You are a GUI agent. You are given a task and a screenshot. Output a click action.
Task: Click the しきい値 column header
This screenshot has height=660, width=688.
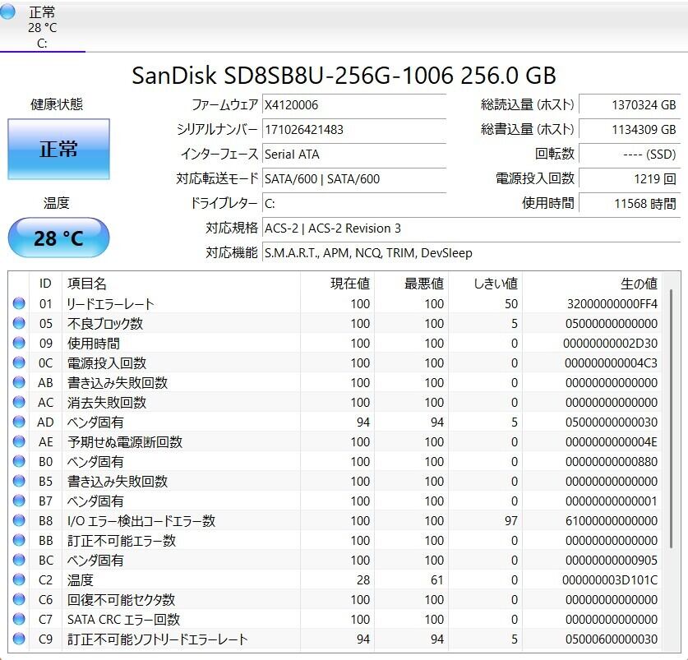495,284
